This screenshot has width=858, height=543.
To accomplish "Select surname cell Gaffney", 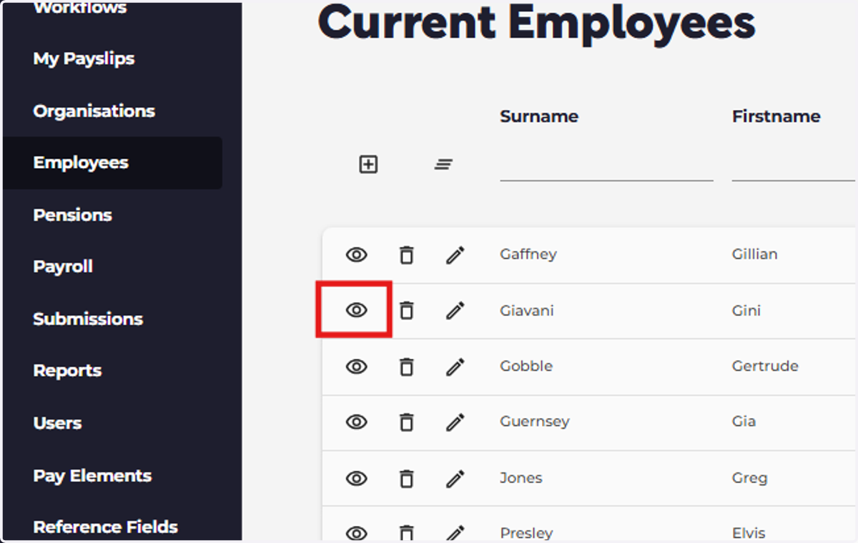I will (528, 254).
